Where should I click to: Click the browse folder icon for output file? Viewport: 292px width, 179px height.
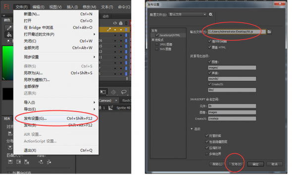(x=269, y=32)
